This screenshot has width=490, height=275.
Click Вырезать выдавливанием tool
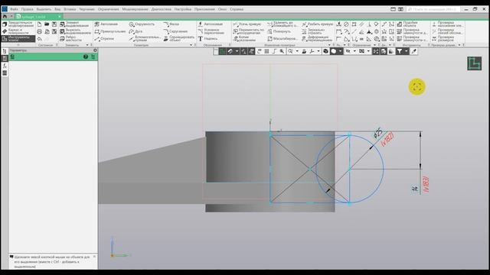[75, 31]
